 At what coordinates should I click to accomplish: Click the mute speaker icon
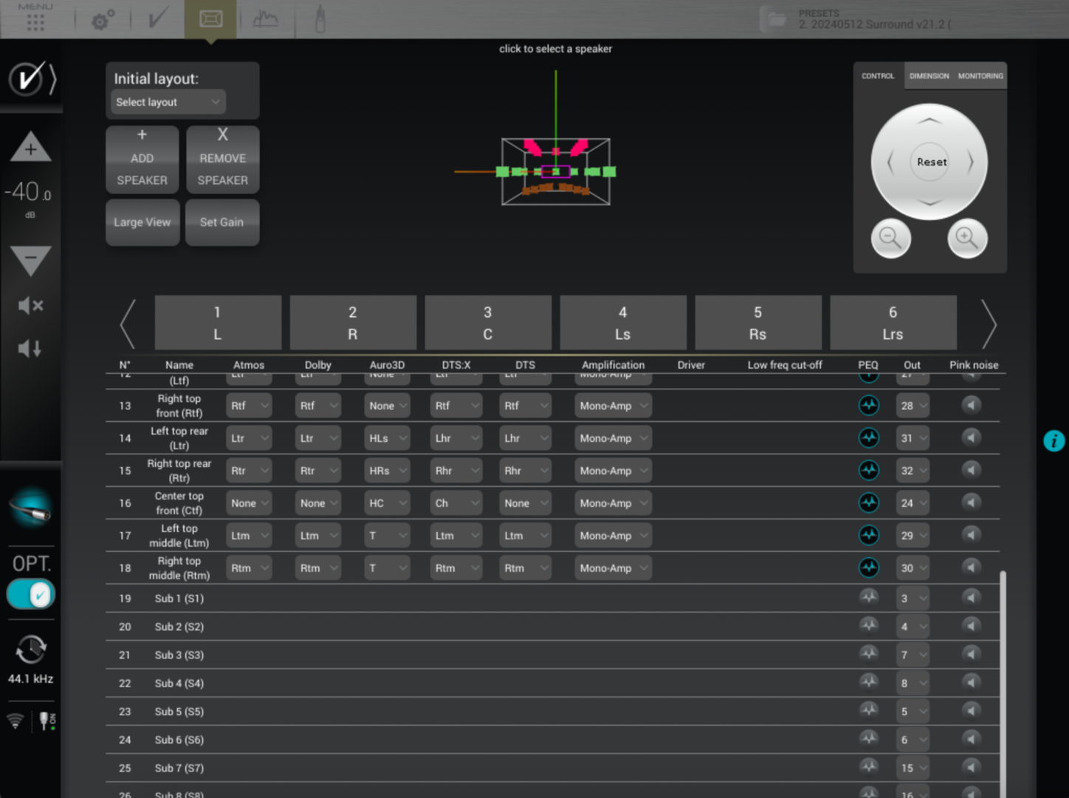[x=30, y=305]
